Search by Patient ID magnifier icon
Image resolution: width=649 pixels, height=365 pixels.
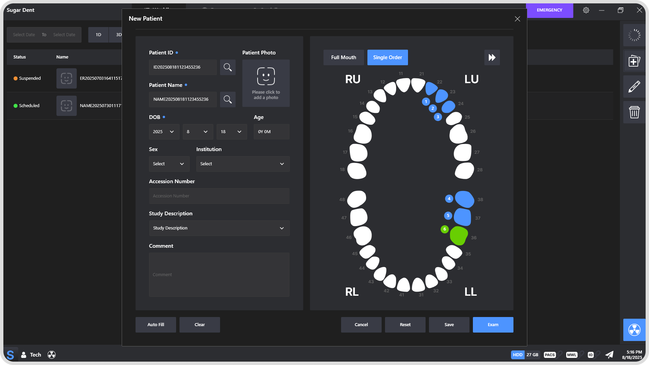227,67
